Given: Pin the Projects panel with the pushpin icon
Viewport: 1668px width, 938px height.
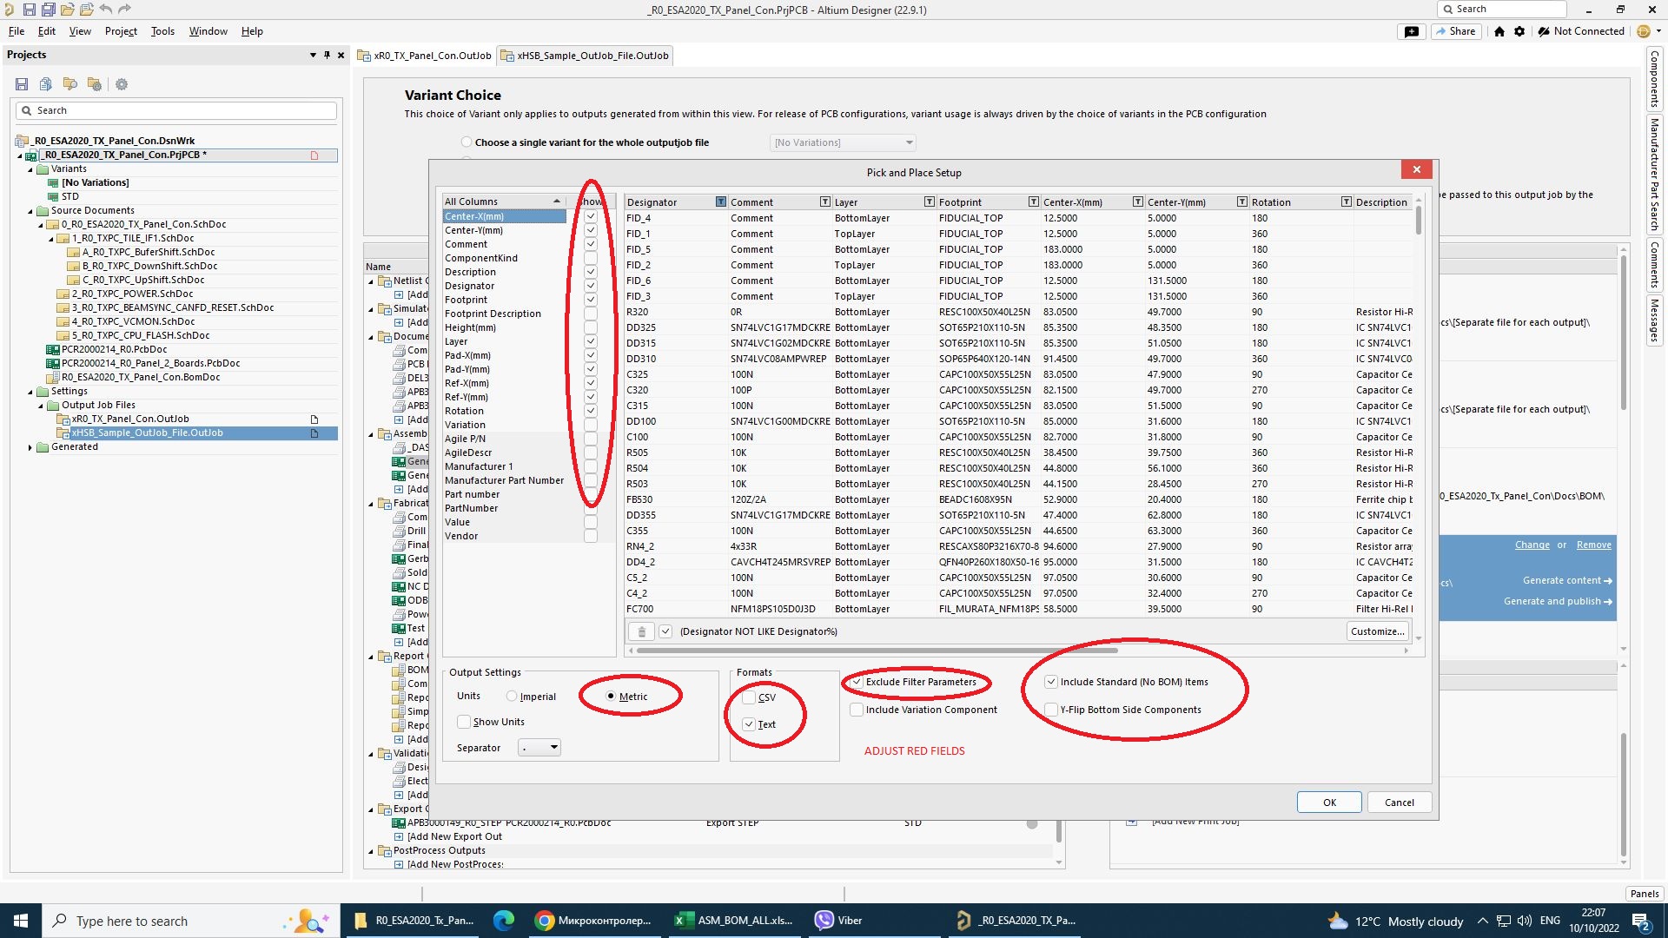Looking at the screenshot, I should 327,55.
